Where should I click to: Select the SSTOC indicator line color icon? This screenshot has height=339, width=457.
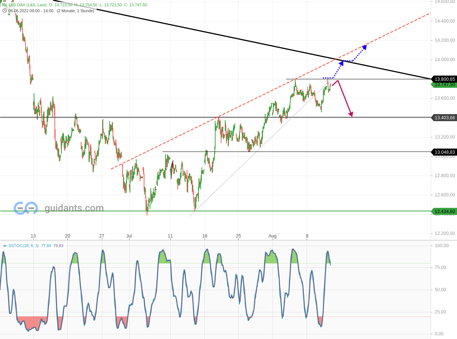point(4,246)
